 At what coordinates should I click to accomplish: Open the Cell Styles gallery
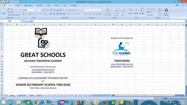point(123,12)
